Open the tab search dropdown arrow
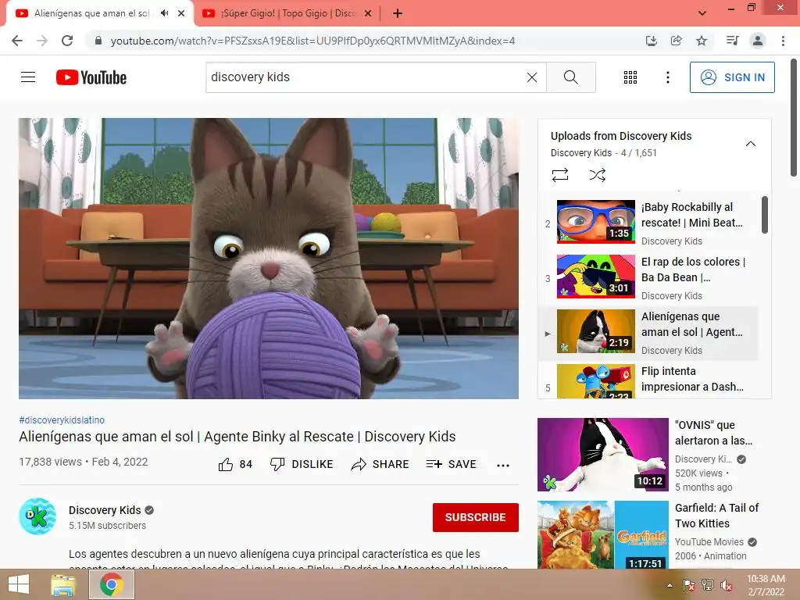 pos(702,14)
